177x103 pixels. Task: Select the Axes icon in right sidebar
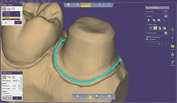point(172,54)
